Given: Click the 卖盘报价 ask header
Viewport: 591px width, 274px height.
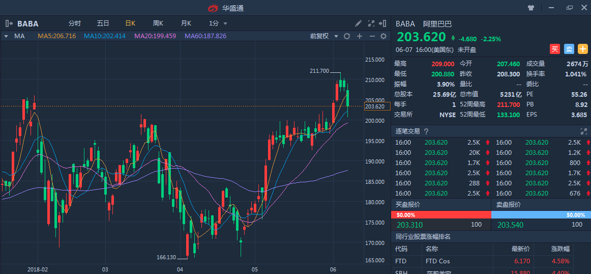Looking at the screenshot, I should pyautogui.click(x=509, y=205).
